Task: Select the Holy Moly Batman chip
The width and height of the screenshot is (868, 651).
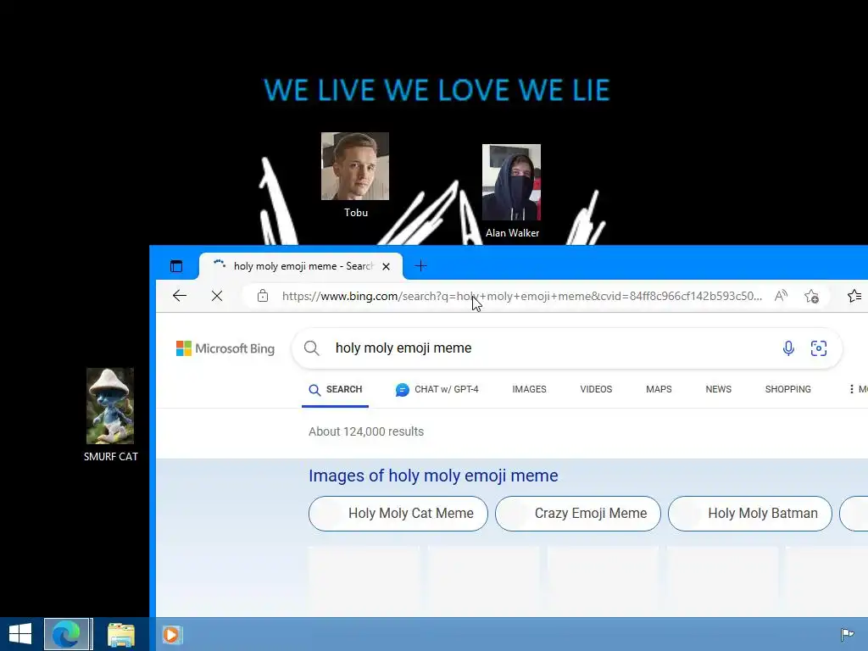Action: click(750, 514)
